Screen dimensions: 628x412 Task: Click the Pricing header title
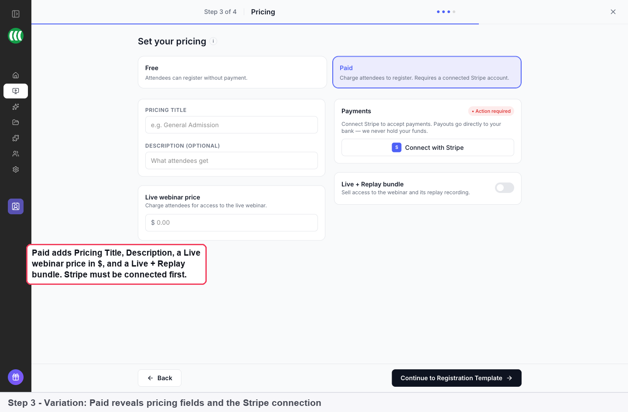coord(263,12)
